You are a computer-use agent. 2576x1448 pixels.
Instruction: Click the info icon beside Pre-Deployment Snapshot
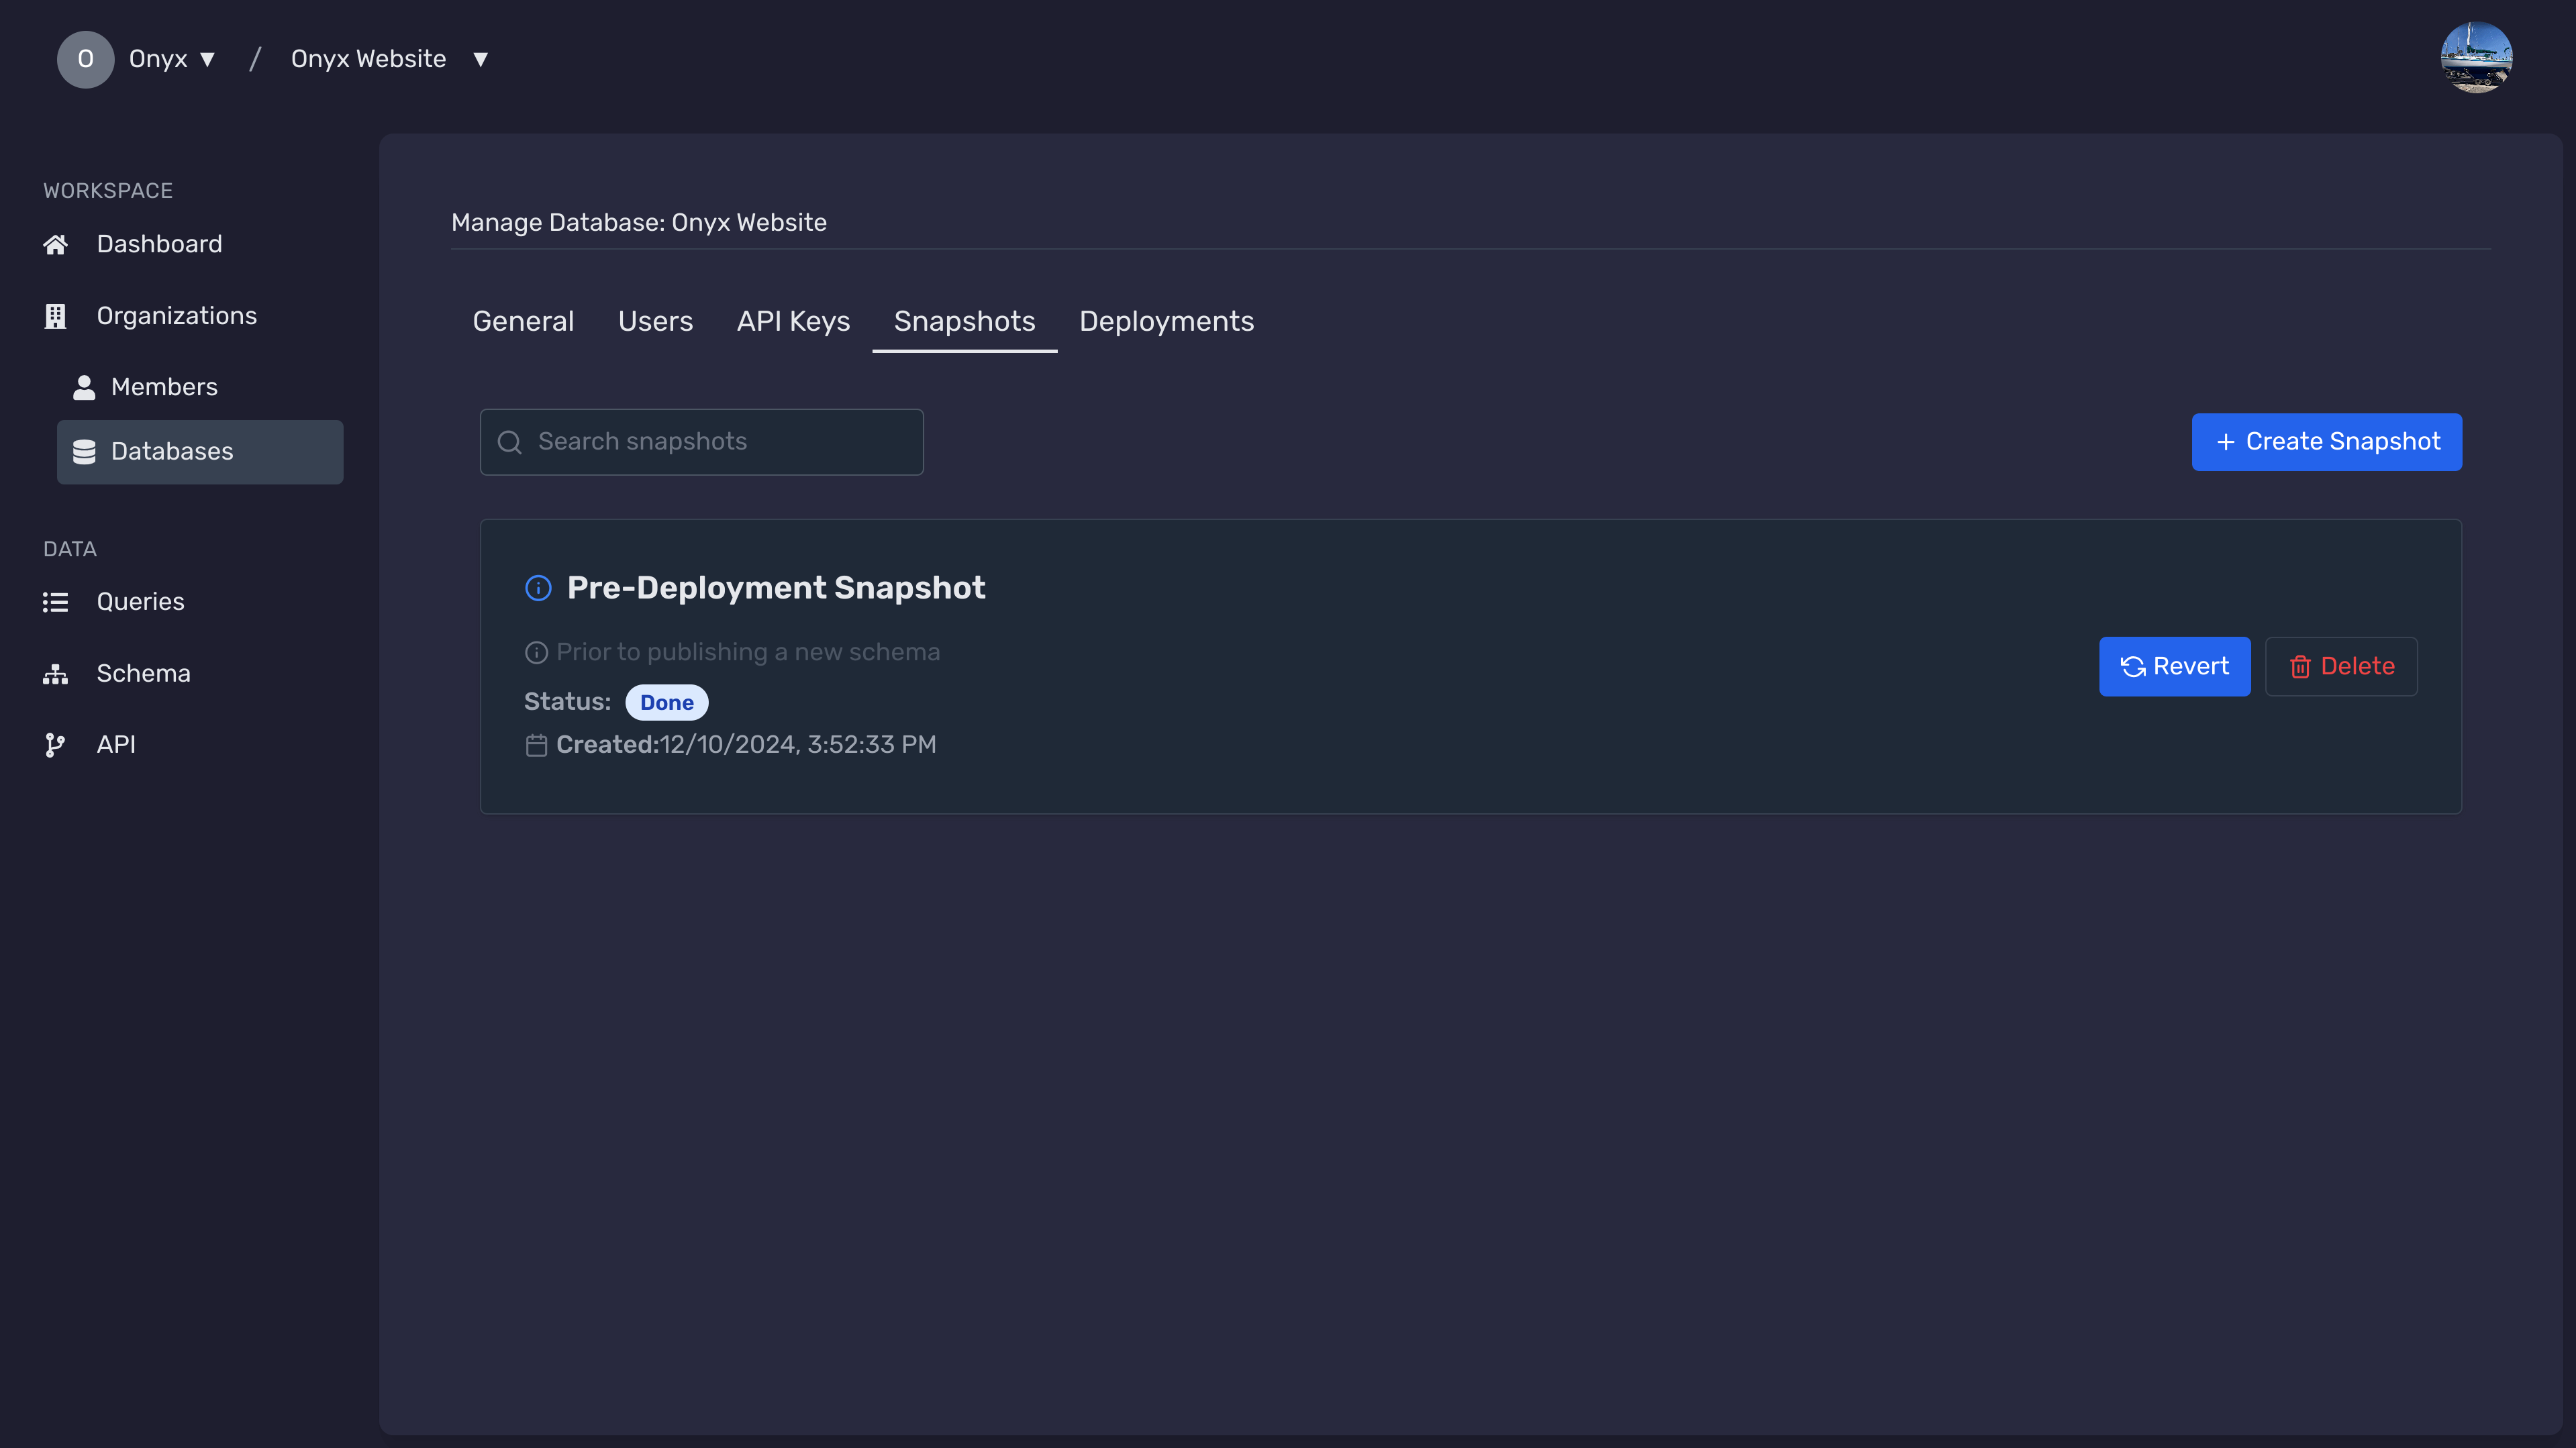click(x=538, y=588)
